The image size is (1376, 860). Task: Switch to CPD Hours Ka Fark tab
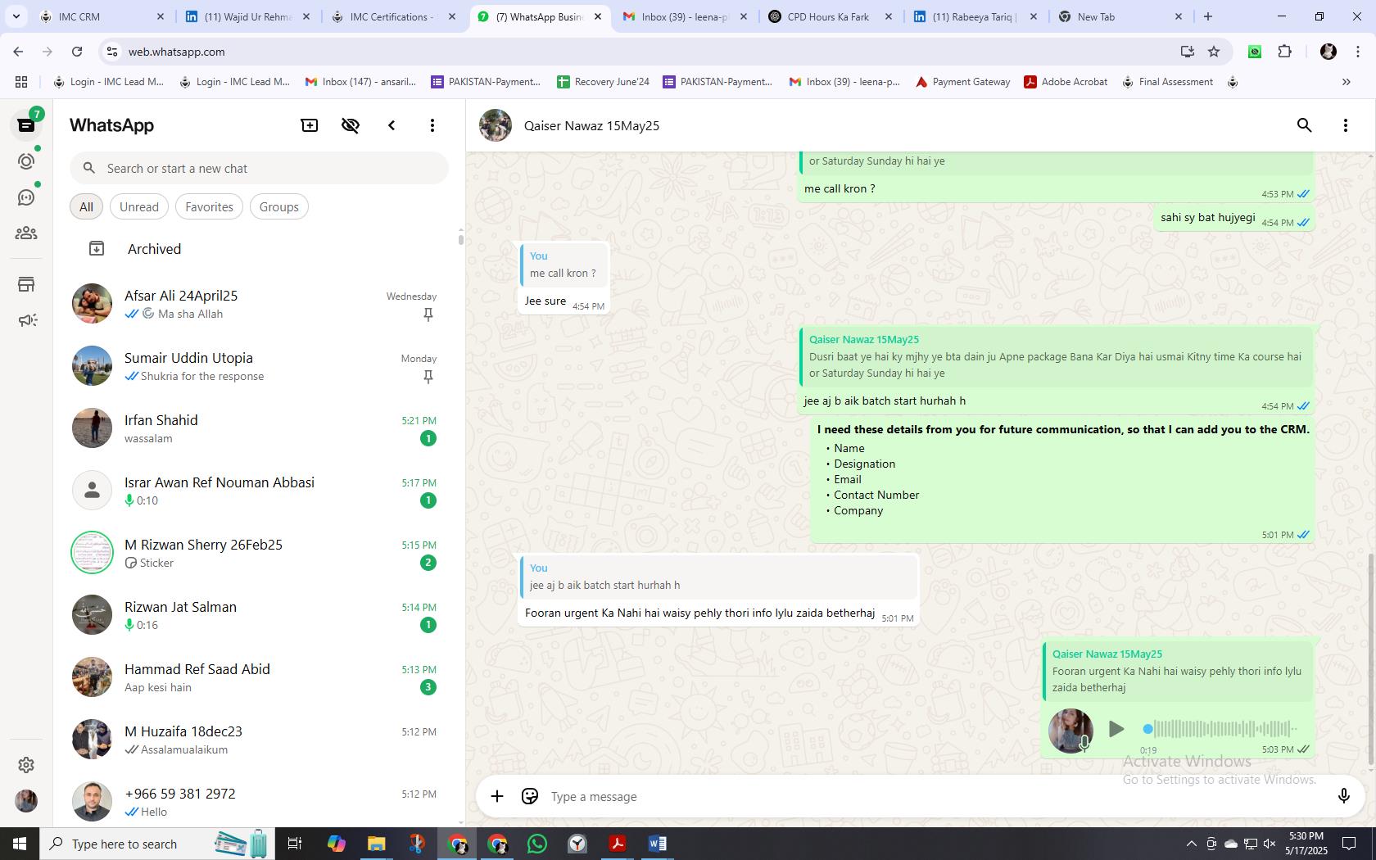(829, 16)
